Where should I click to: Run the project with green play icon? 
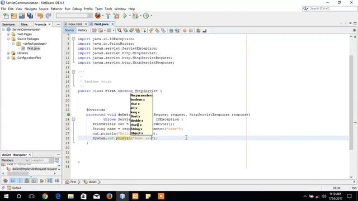[x=125, y=16]
